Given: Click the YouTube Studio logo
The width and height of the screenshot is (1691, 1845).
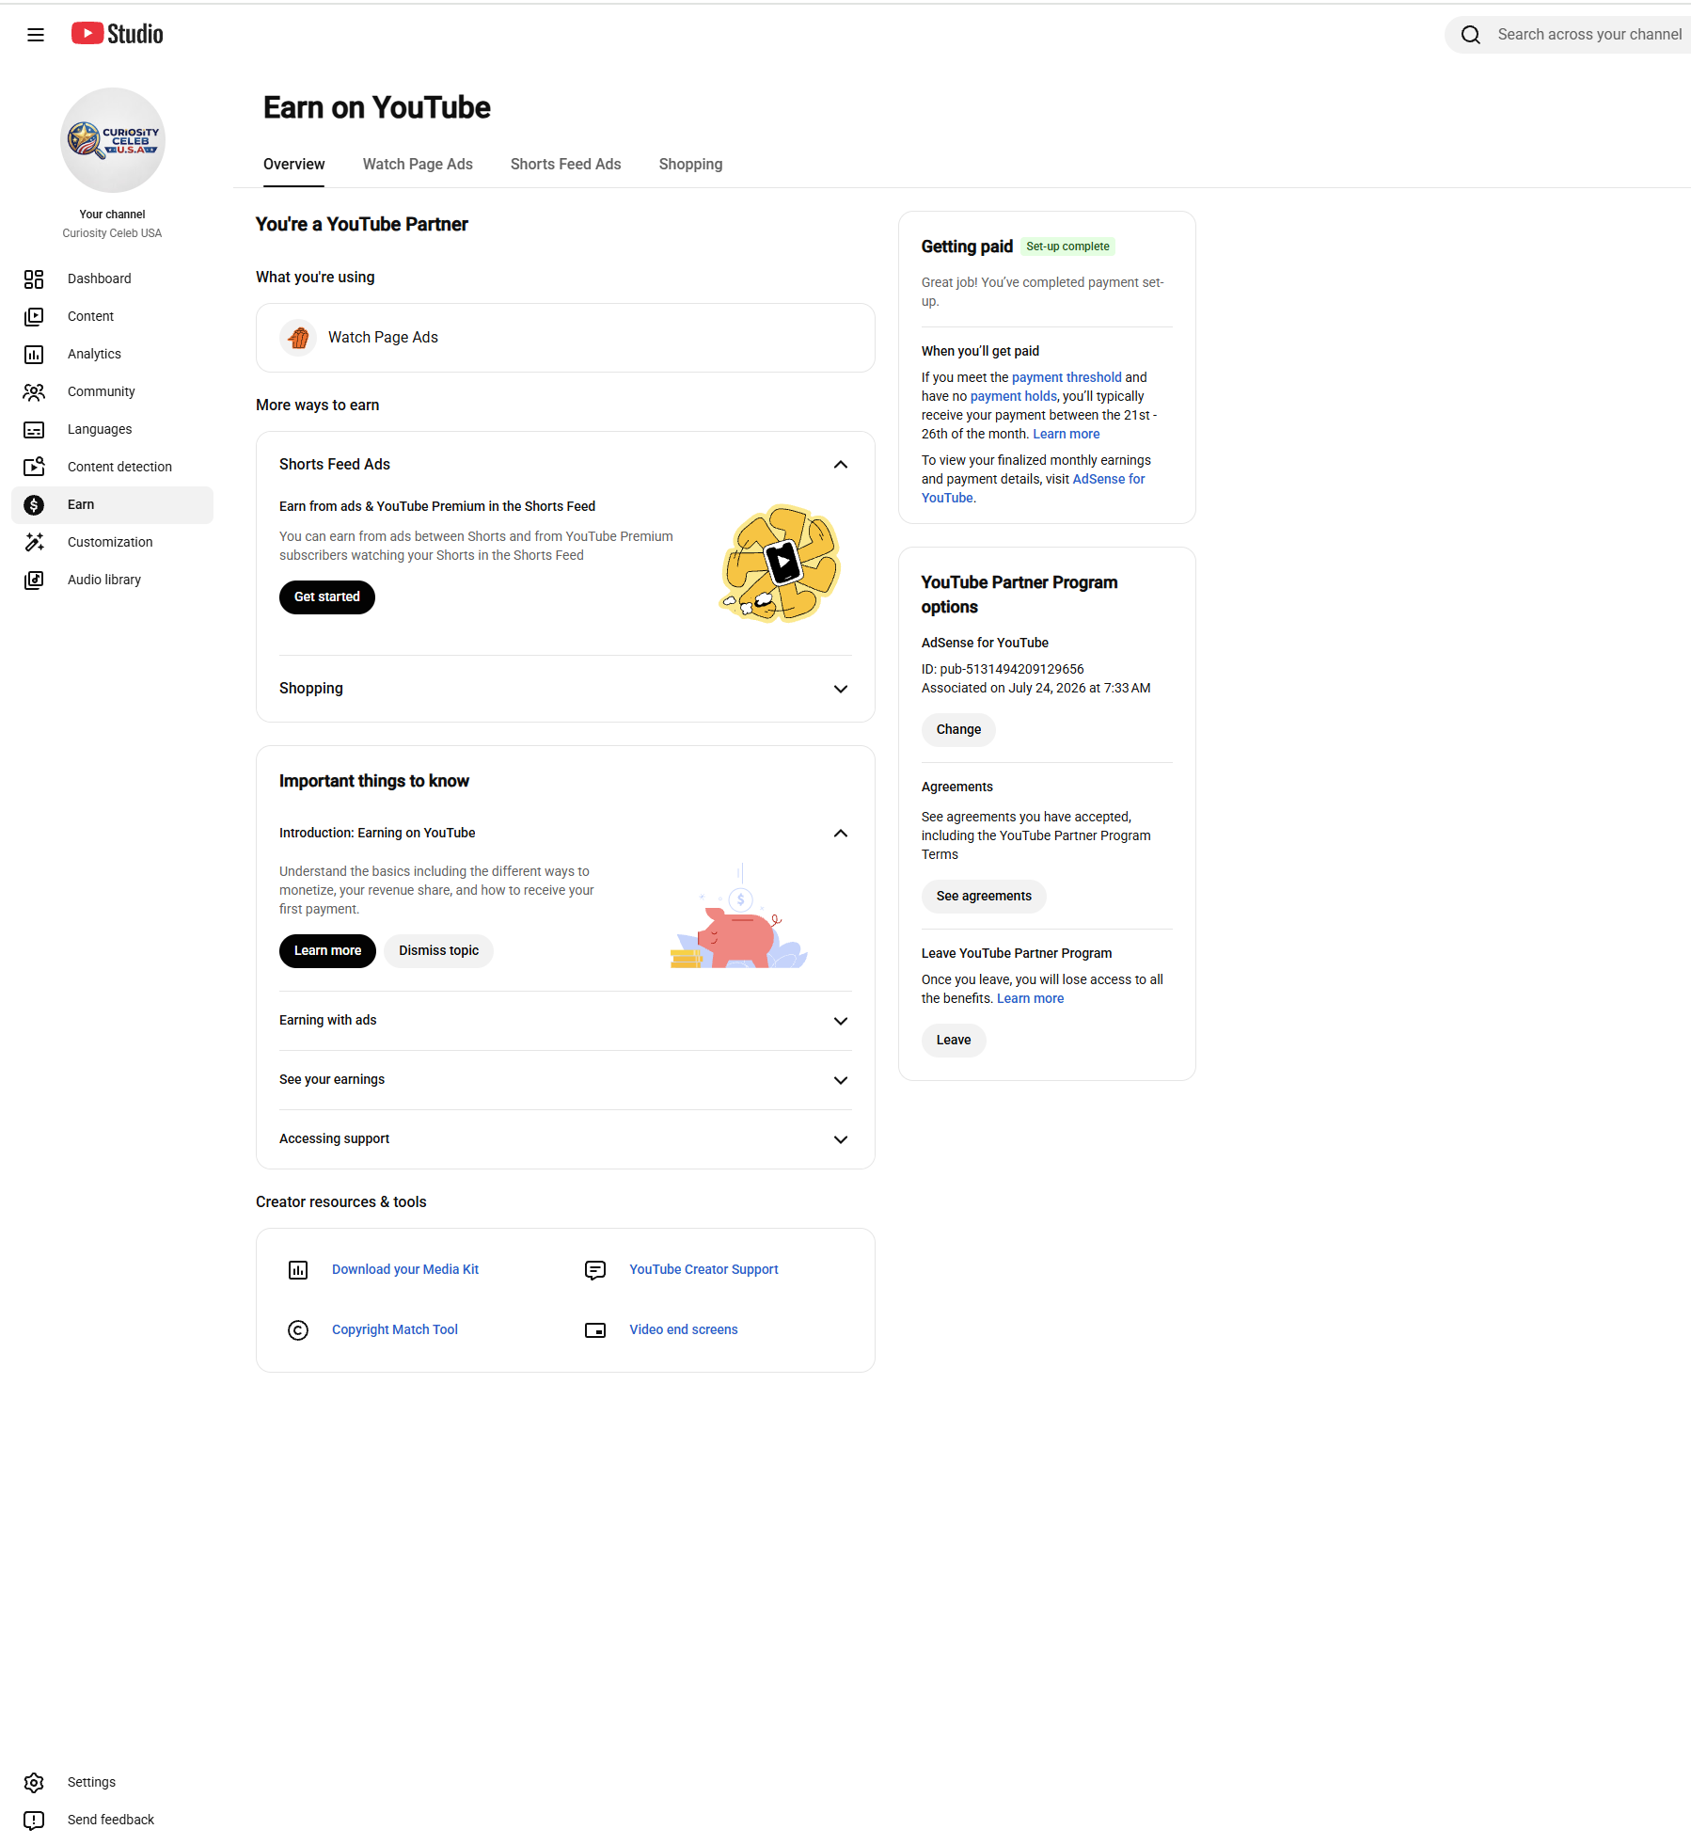Looking at the screenshot, I should [x=118, y=34].
